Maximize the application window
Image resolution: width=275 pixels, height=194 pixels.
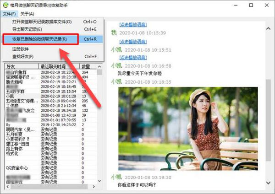point(251,5)
